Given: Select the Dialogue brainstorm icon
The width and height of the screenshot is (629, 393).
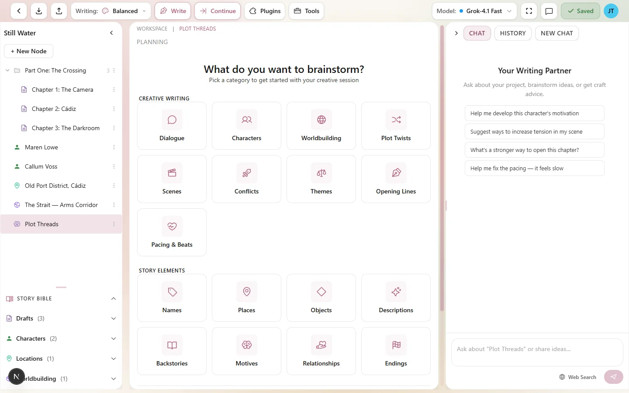Looking at the screenshot, I should (x=172, y=120).
